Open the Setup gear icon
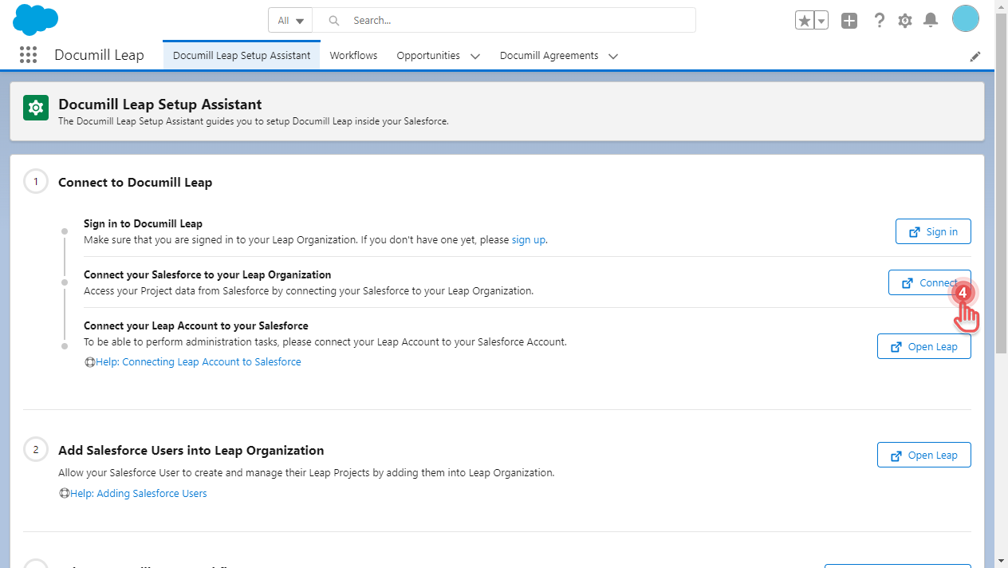Viewport: 1008px width, 568px height. pyautogui.click(x=904, y=21)
